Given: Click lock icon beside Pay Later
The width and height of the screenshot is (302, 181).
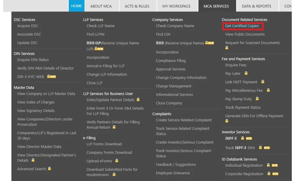Looking at the screenshot, I should (x=246, y=73).
